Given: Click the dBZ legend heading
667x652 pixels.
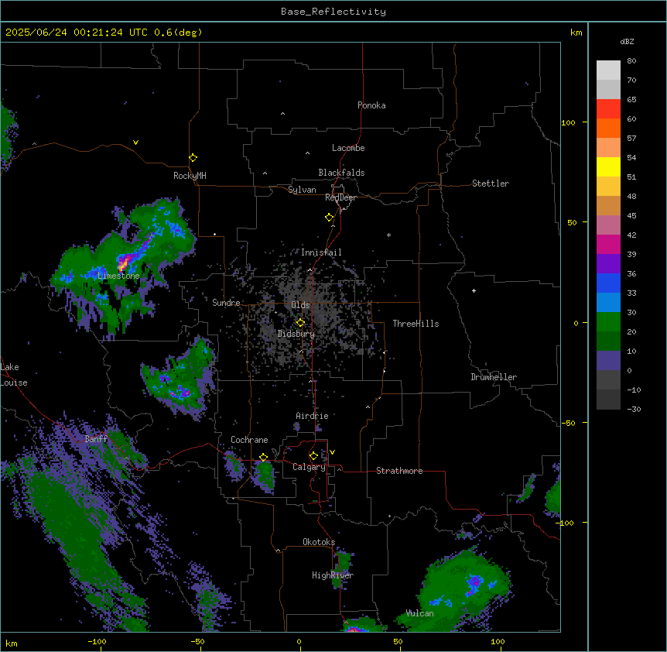Looking at the screenshot, I should (x=627, y=41).
